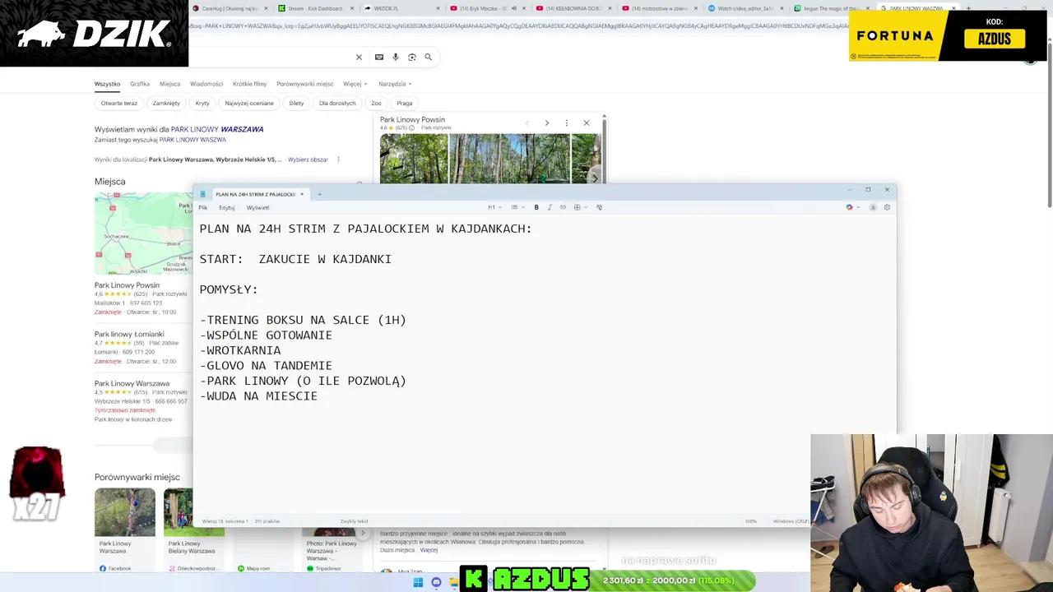Open the Park Linowy Warszawa Facebook thumbnail
The height and width of the screenshot is (592, 1053).
tap(124, 512)
